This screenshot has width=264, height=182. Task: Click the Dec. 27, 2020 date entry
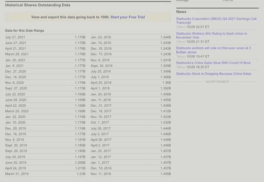(15, 71)
